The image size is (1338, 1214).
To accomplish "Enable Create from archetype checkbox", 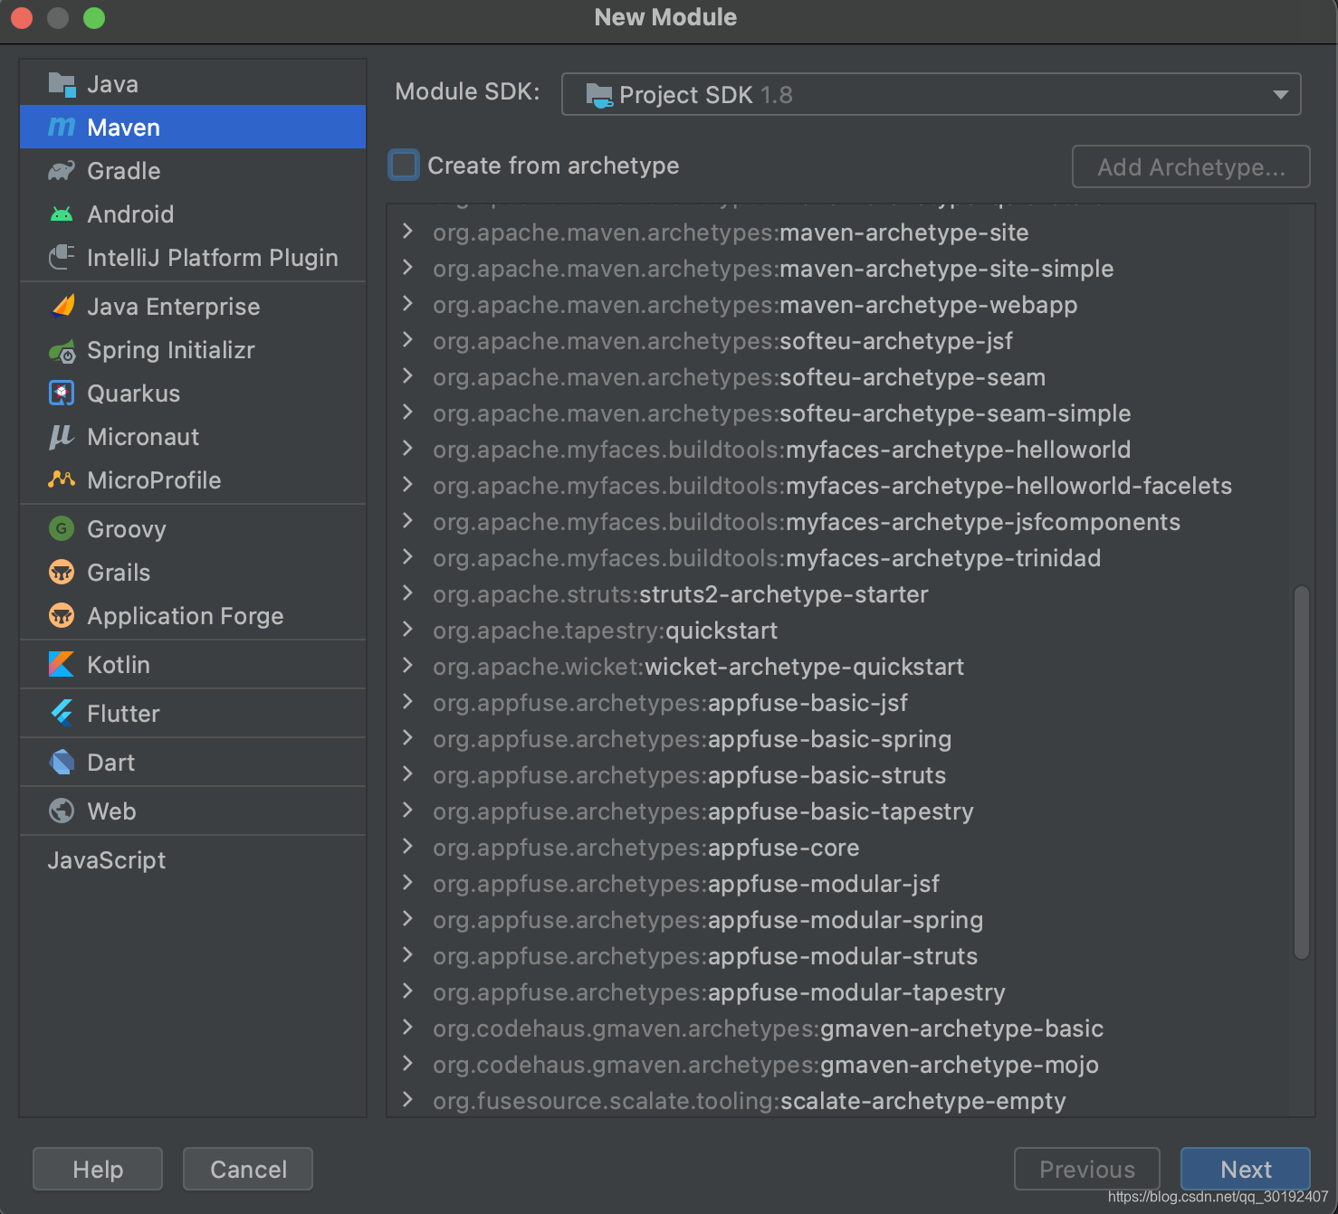I will (404, 166).
